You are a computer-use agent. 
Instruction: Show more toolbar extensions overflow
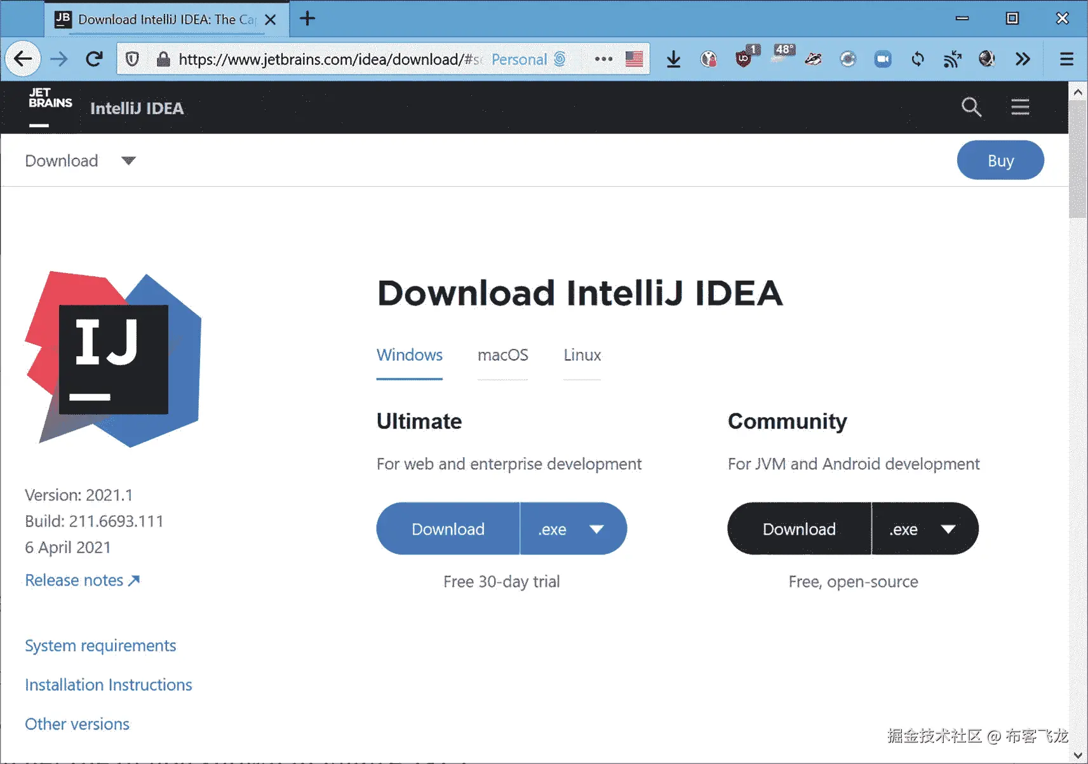coord(1023,59)
